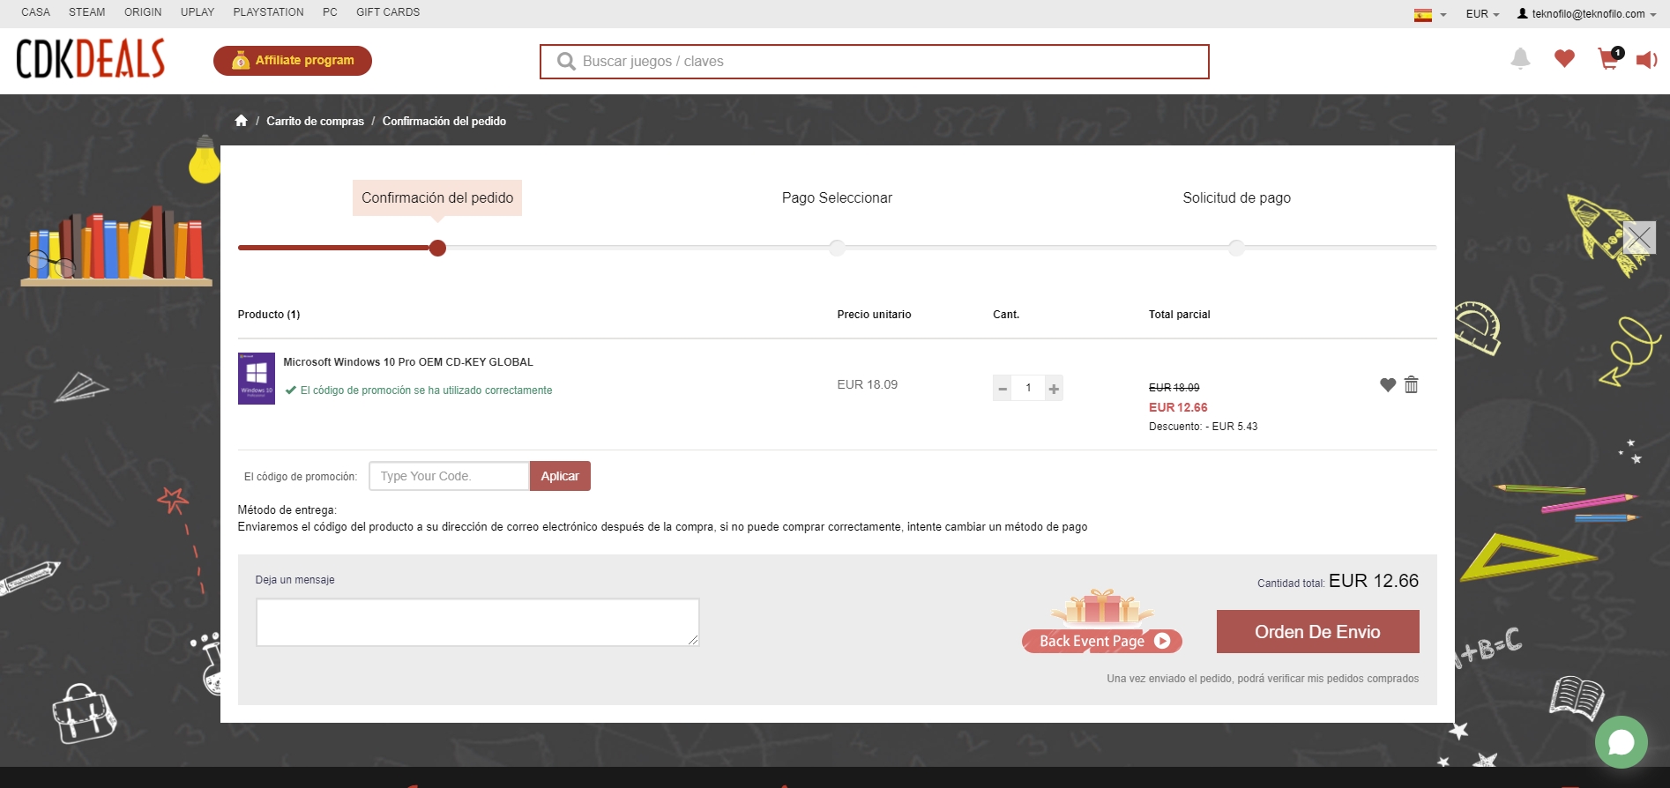Click the Windows 10 product thumbnail
The image size is (1670, 788).
pyautogui.click(x=257, y=379)
